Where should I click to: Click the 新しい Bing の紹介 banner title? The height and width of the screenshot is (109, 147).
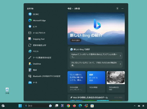[86, 35]
